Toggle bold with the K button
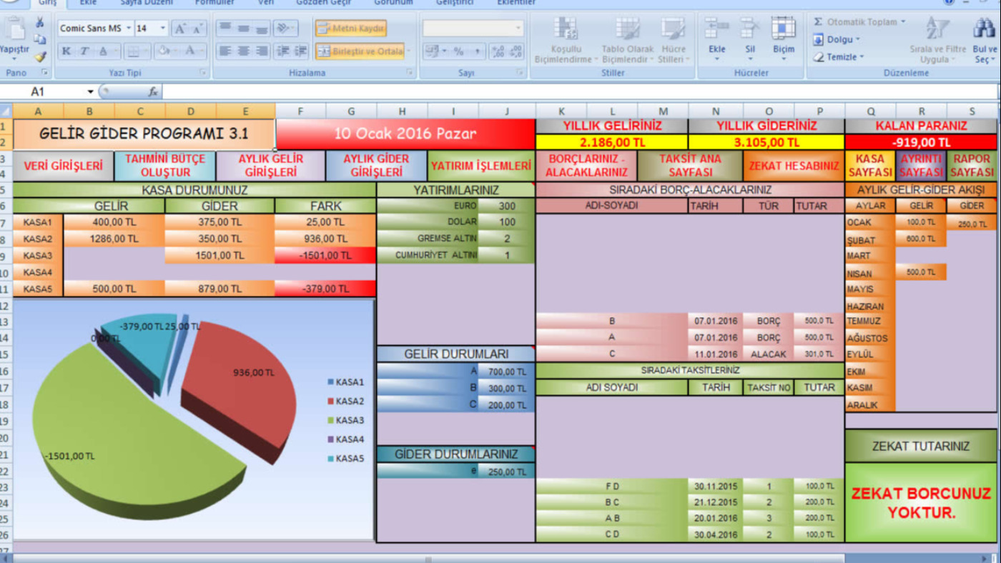This screenshot has height=563, width=1001. coord(66,51)
